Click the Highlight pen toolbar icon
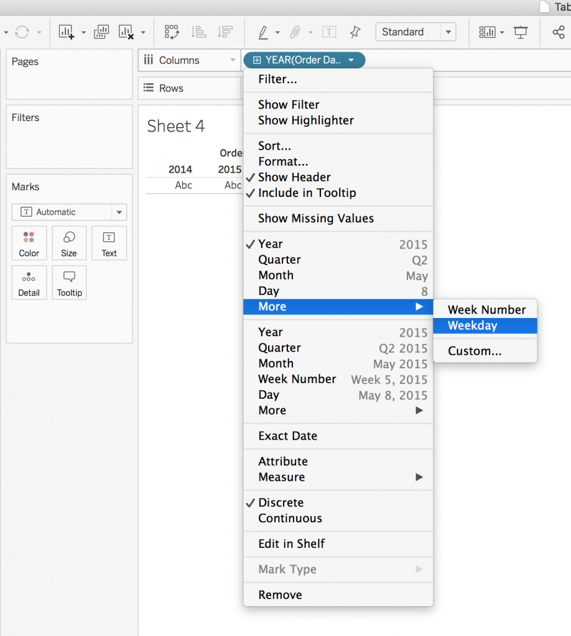The width and height of the screenshot is (571, 636). [x=262, y=32]
